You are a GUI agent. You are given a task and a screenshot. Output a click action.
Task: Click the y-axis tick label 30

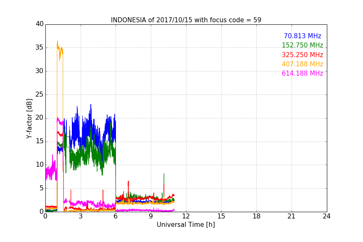(39, 71)
